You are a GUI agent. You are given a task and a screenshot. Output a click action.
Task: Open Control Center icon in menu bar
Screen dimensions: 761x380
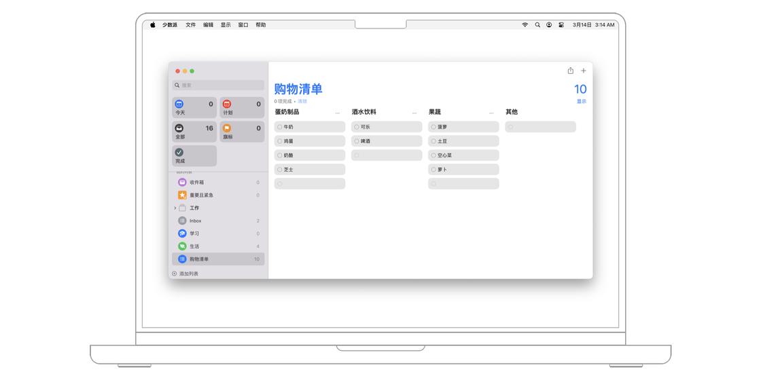[x=561, y=24]
